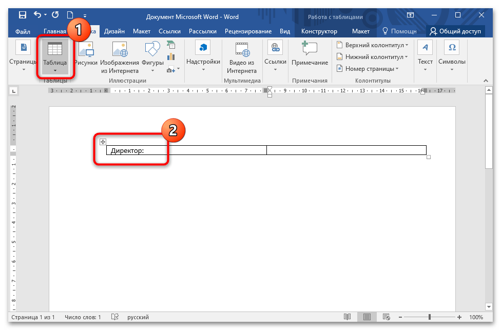Undo the last action
The width and height of the screenshot is (501, 330).
[x=37, y=15]
